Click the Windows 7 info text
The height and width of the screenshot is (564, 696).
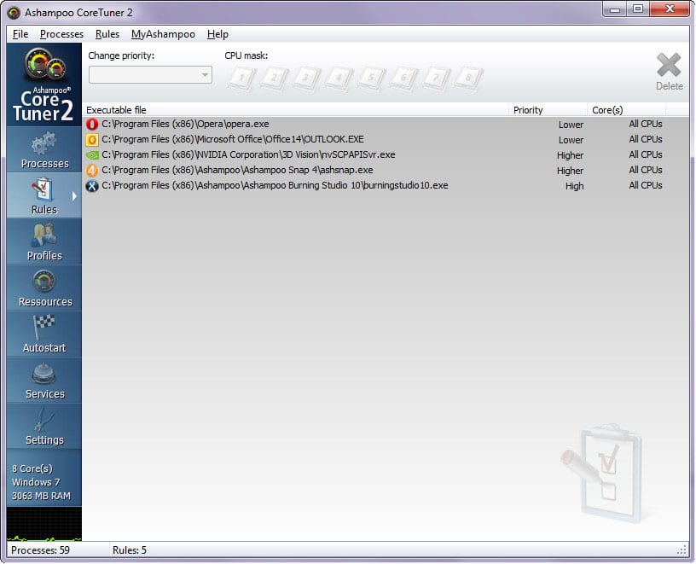[36, 482]
